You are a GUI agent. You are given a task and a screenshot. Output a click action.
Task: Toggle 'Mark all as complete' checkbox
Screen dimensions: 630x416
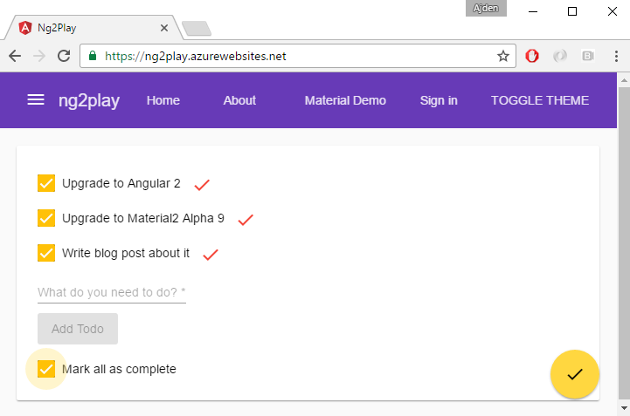[46, 369]
